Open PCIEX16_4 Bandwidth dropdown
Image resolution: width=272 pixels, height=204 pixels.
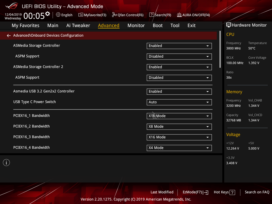[179, 148]
